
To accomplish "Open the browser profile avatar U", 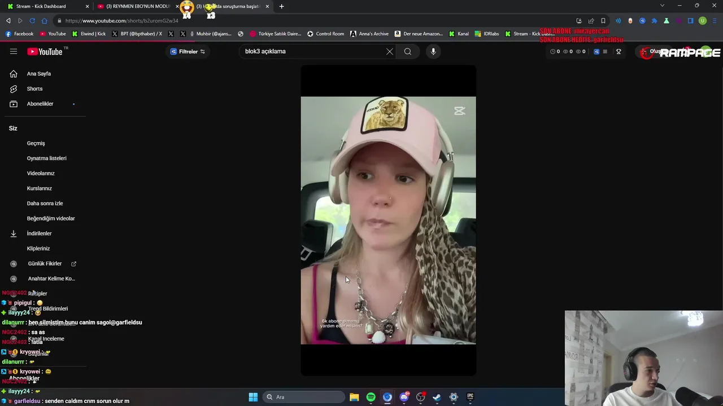I will pos(703,21).
